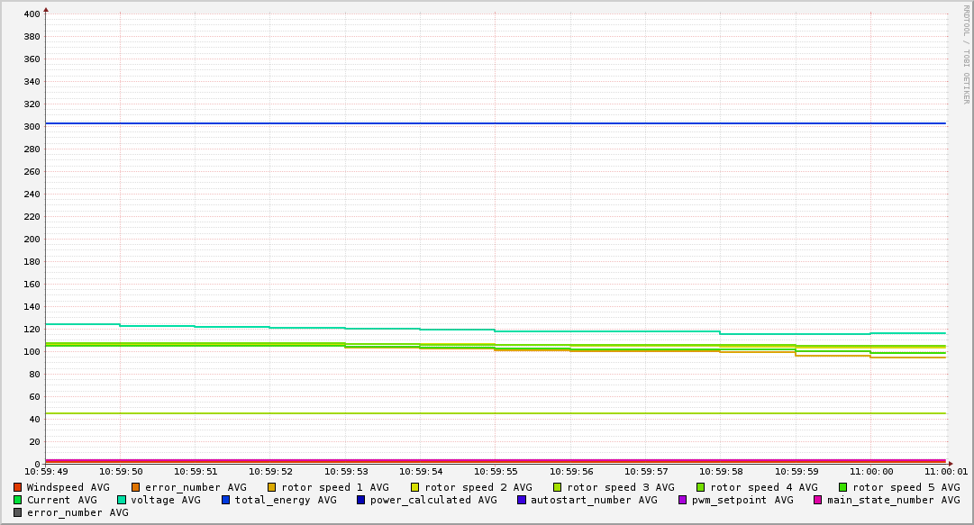This screenshot has width=974, height=525.
Task: Click the rotor speed 1 AVG swatch
Action: coord(272,487)
